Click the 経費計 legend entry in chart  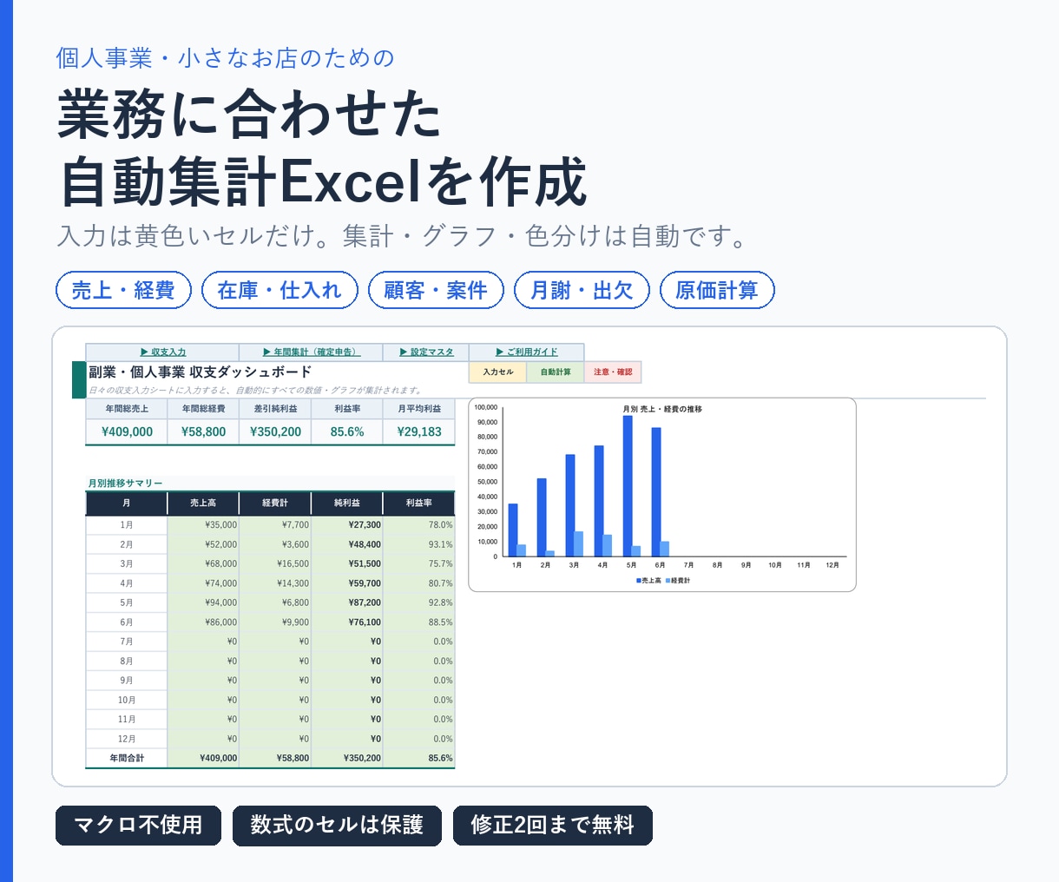coord(678,580)
